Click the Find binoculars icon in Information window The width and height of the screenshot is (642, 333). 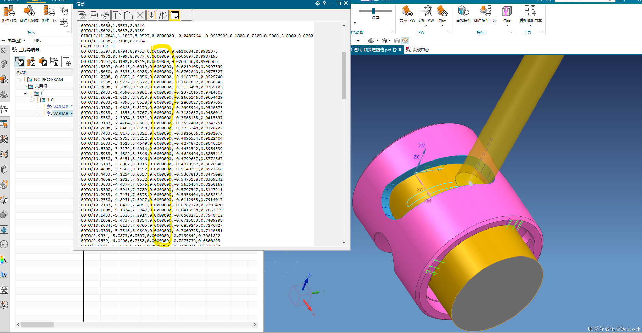pos(163,15)
